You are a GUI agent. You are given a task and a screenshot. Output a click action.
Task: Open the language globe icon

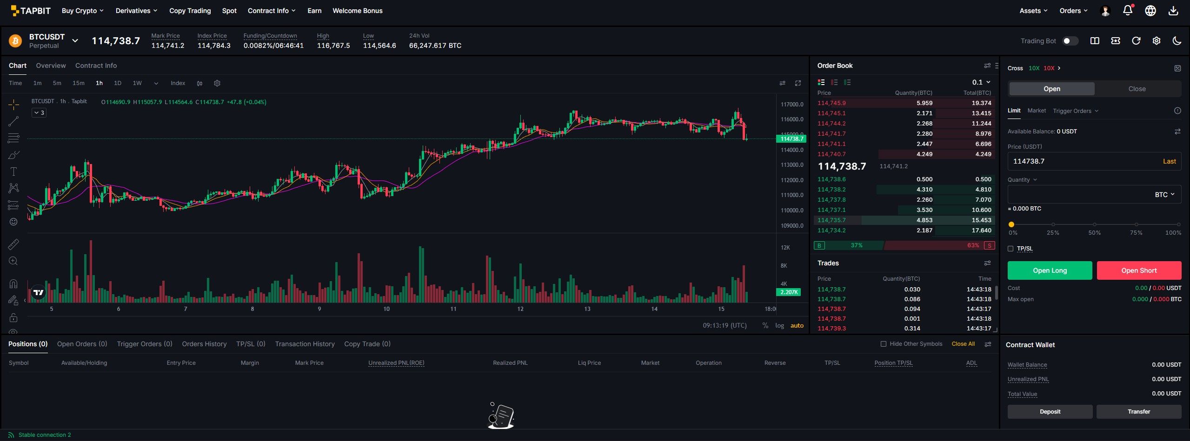[x=1150, y=11]
